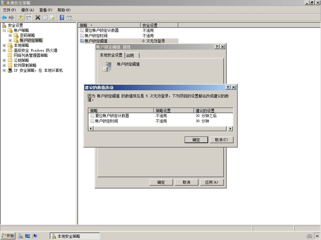This screenshot has width=321, height=240.
Task: Click the blue Help question mark toolbar icon
Action: click(x=62, y=17)
